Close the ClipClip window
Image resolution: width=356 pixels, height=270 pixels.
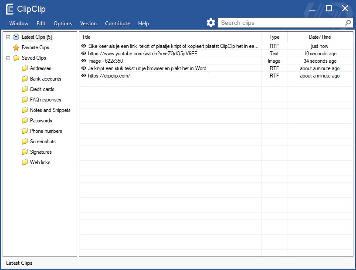point(345,8)
